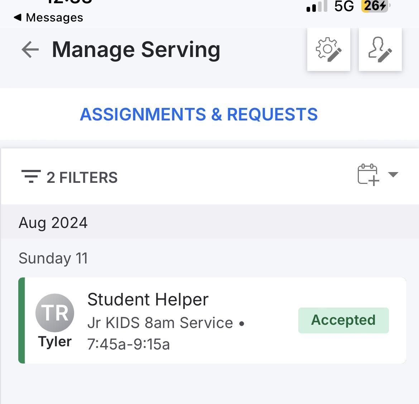
Task: Tap the Tyler name under the avatar
Action: coord(55,342)
